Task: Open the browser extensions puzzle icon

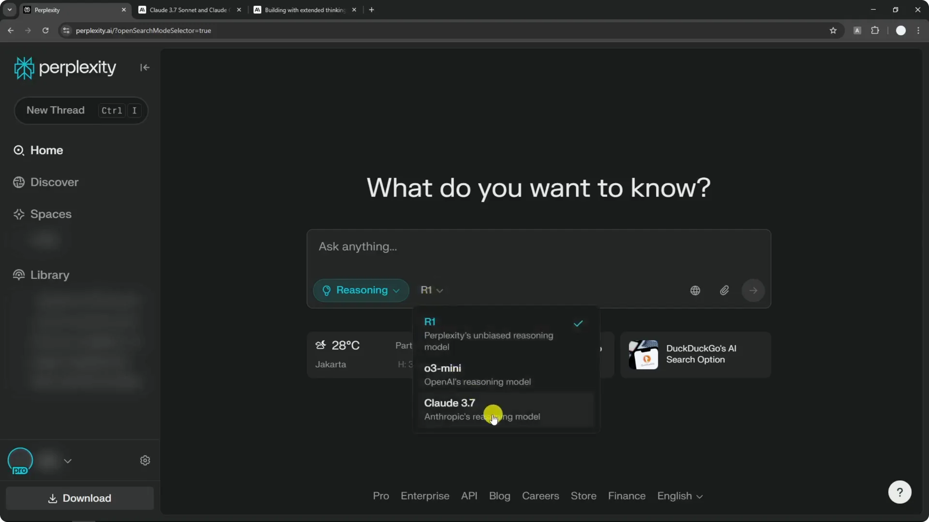Action: pyautogui.click(x=875, y=30)
